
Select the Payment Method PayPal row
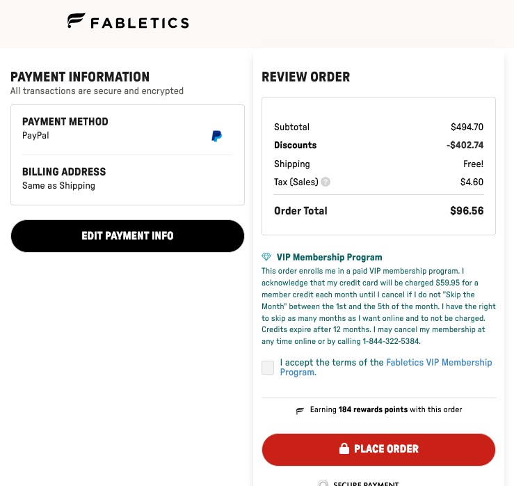click(127, 128)
